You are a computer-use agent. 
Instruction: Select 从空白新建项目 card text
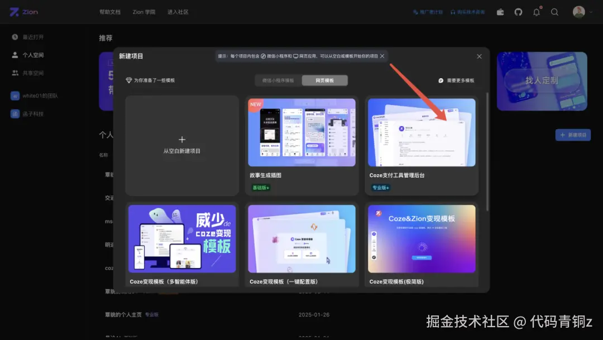tap(182, 151)
